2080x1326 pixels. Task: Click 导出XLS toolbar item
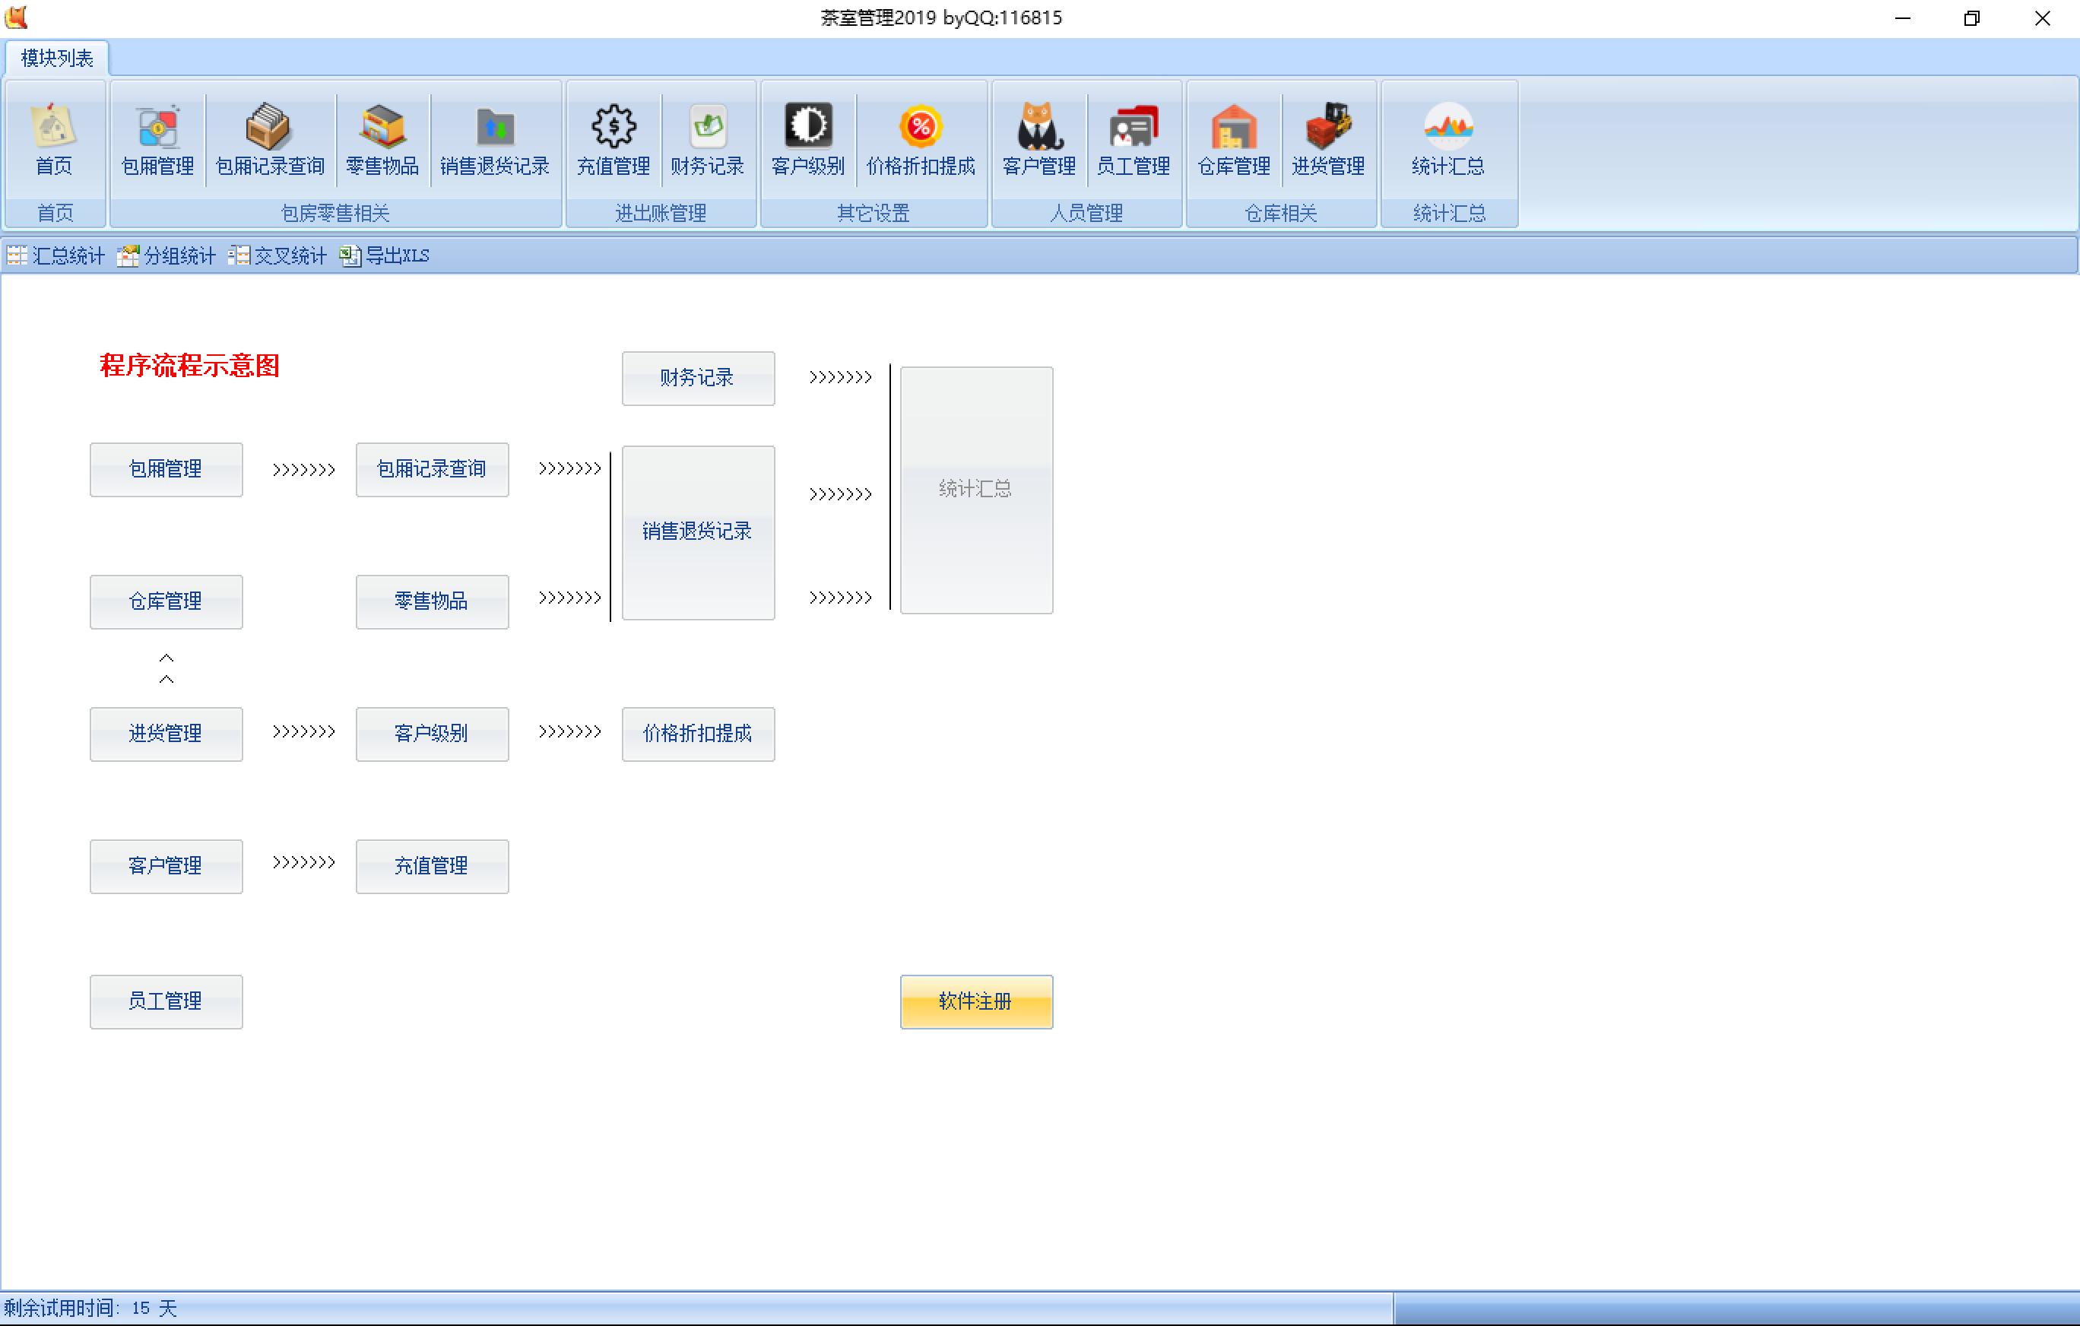click(x=385, y=255)
